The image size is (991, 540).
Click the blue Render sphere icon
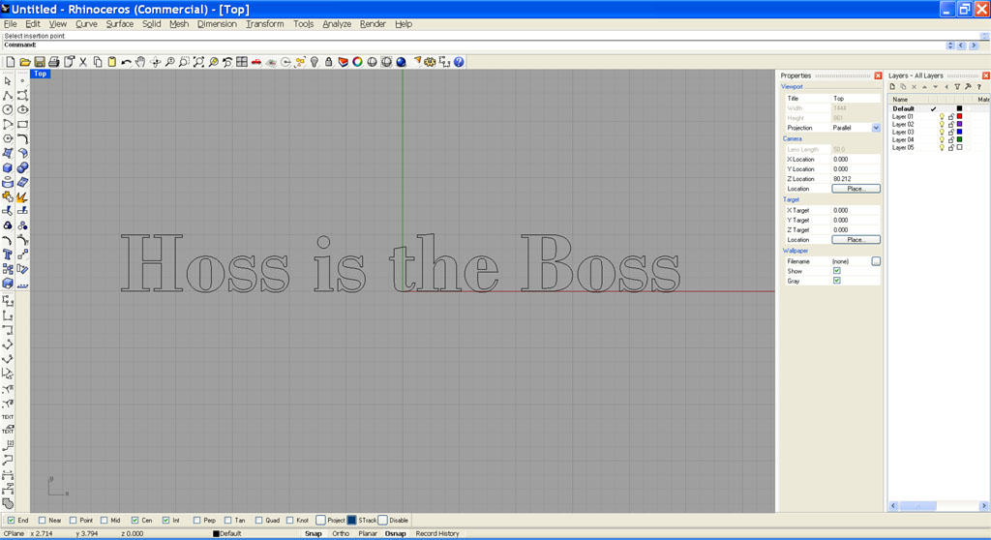coord(401,62)
